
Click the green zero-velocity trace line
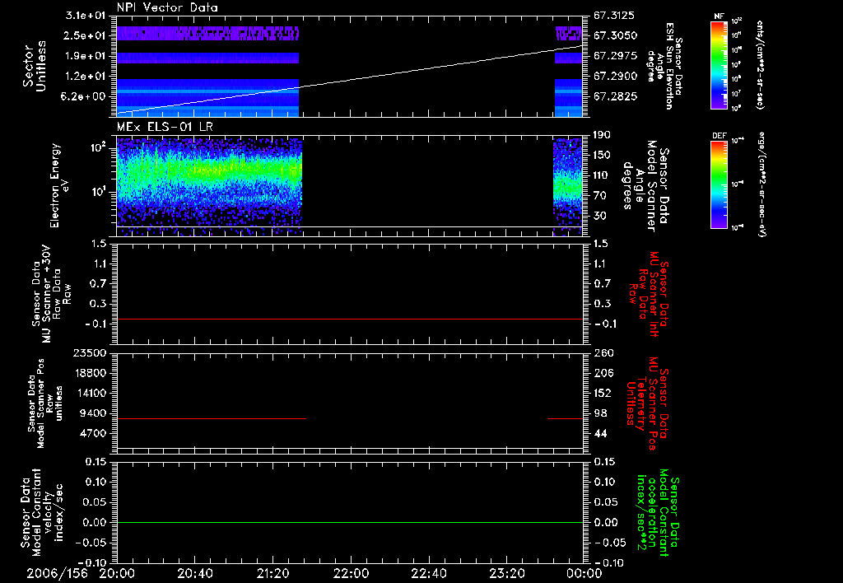pos(350,522)
